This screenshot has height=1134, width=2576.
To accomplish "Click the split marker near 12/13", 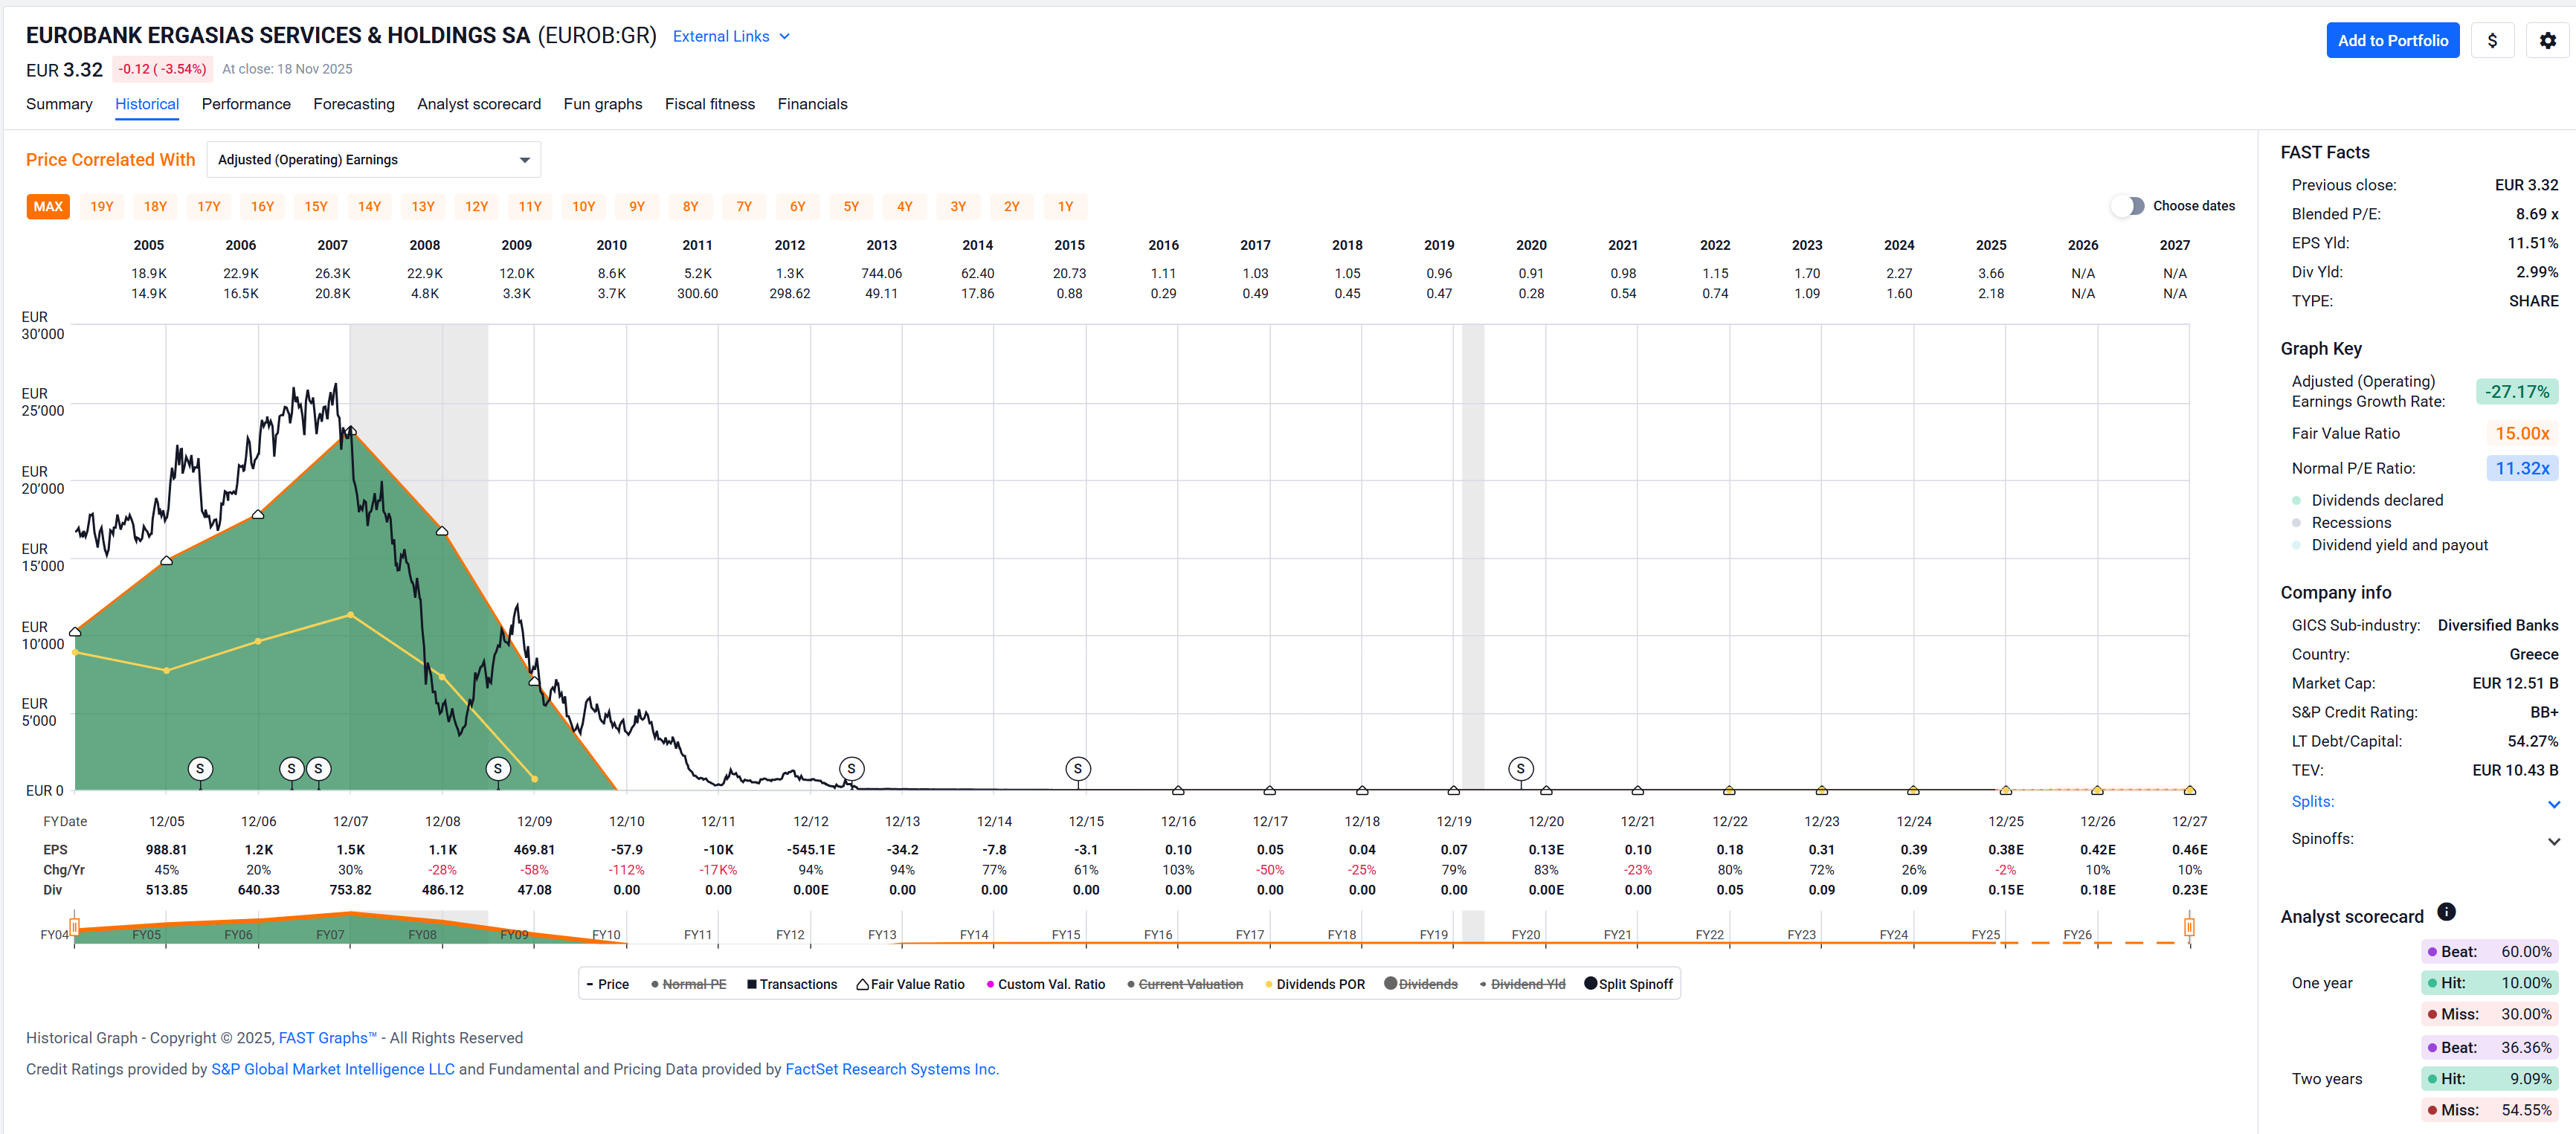I will coord(851,768).
